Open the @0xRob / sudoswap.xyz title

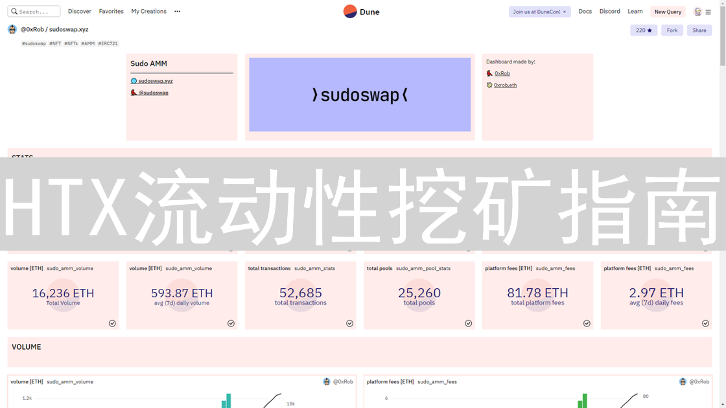tap(54, 29)
